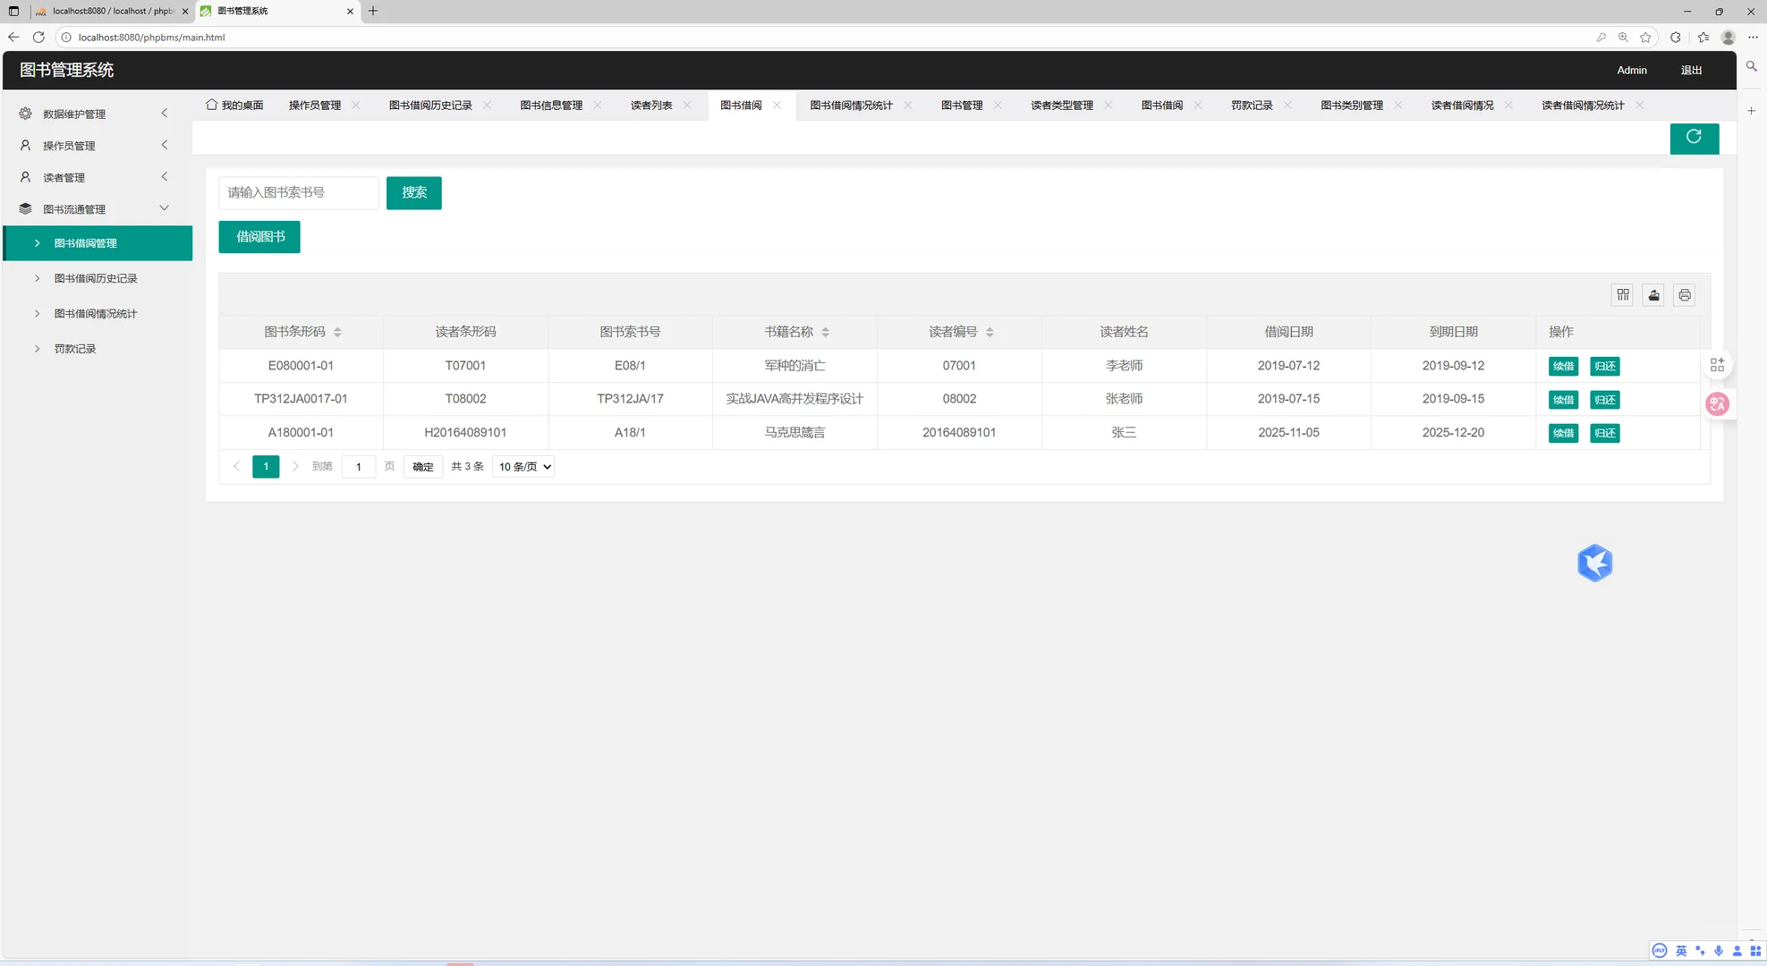1767x966 pixels.
Task: Switch to the 读者类型管理 tab
Action: tap(1061, 105)
